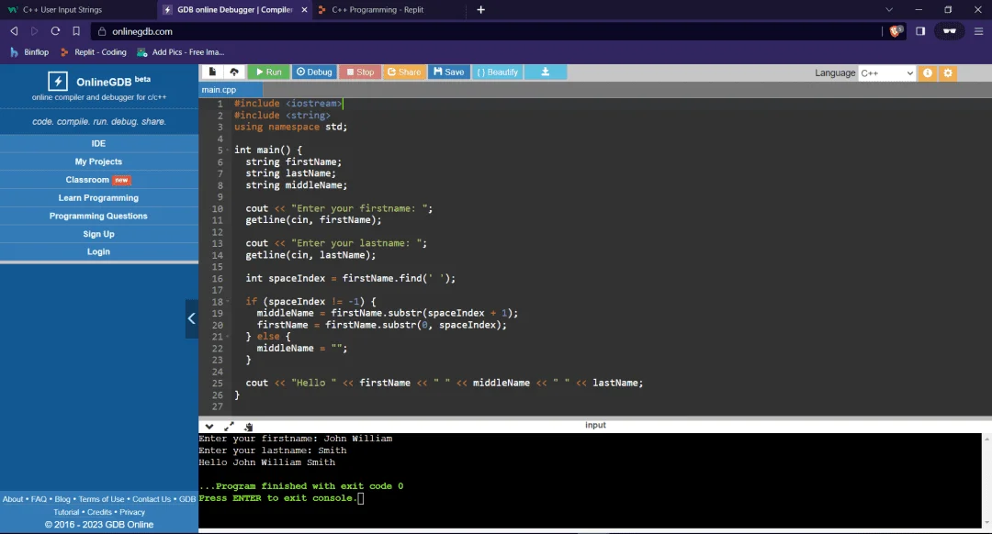The width and height of the screenshot is (992, 534).
Task: Run the program with Run button
Action: click(x=268, y=72)
